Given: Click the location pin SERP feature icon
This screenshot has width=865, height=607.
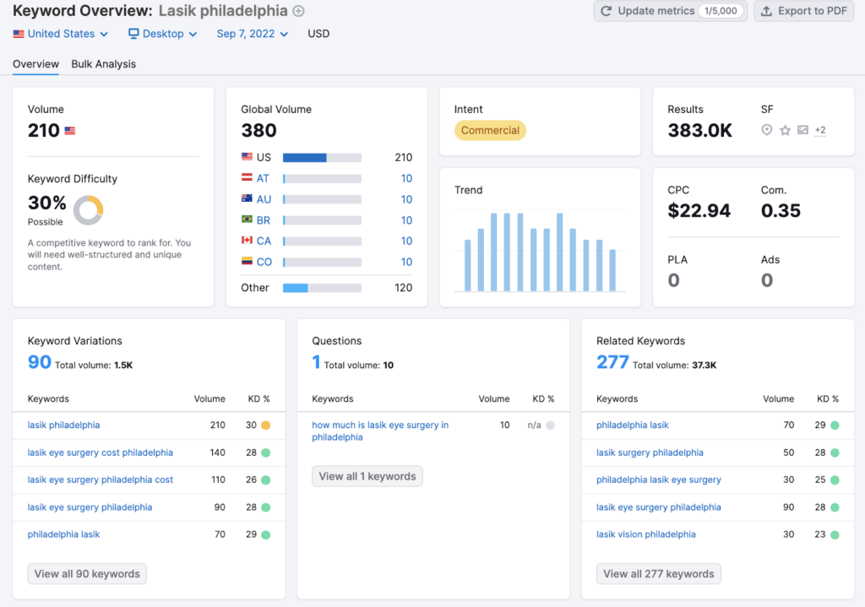Looking at the screenshot, I should coord(766,130).
